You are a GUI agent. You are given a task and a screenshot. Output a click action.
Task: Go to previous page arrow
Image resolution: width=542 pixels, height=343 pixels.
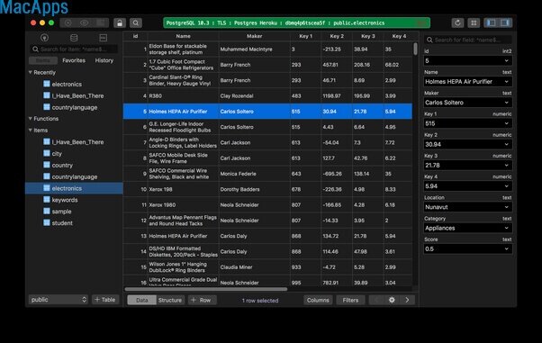click(x=376, y=300)
